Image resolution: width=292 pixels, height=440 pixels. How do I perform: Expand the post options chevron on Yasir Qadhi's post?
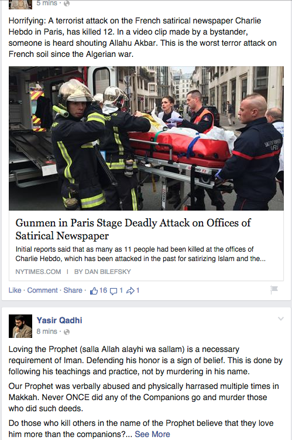281,319
